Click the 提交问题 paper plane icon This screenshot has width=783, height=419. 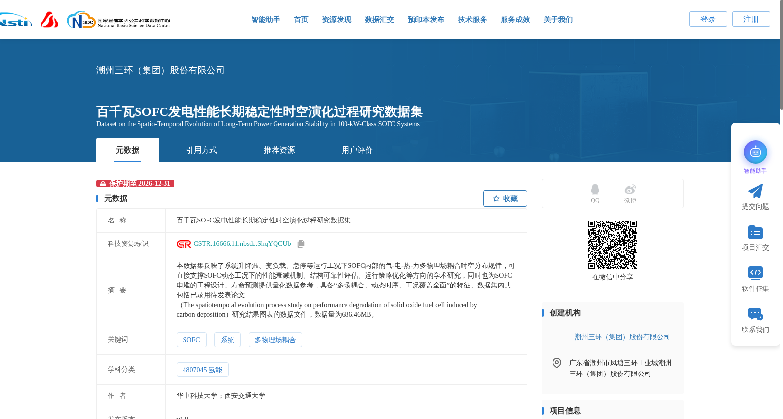(x=755, y=191)
